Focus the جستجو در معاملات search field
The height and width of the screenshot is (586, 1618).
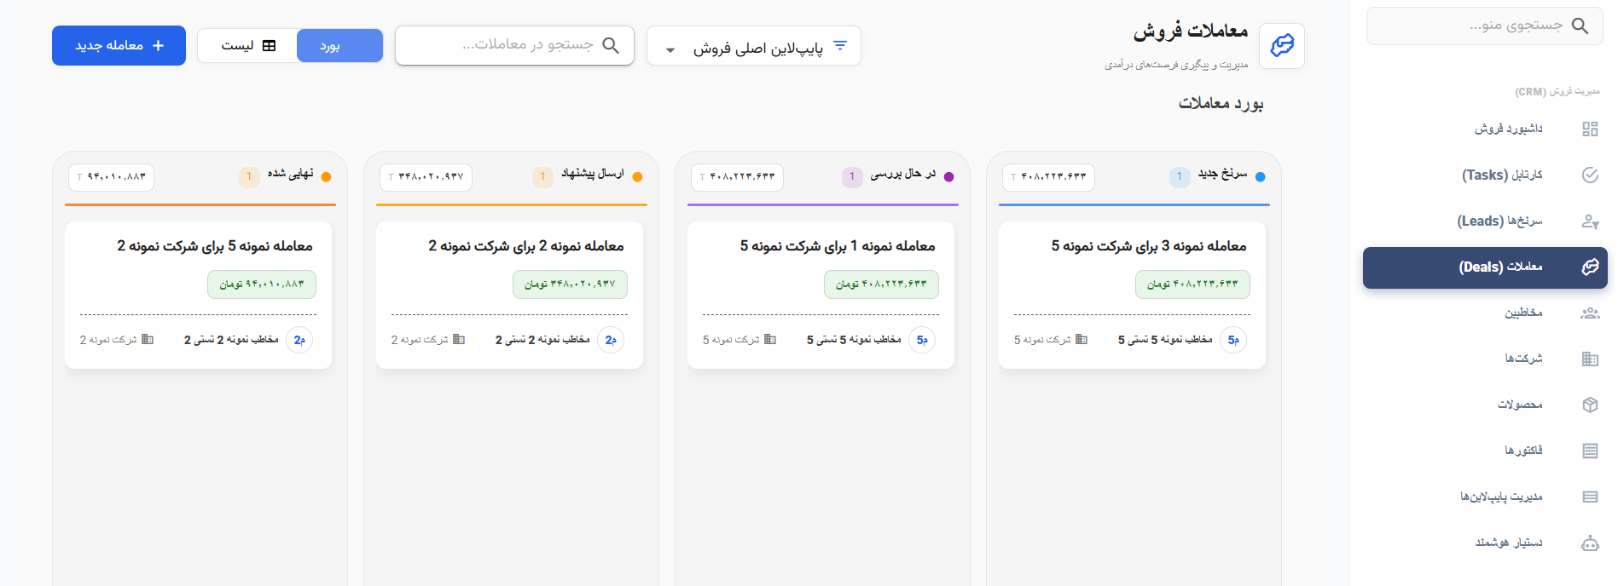(x=514, y=45)
